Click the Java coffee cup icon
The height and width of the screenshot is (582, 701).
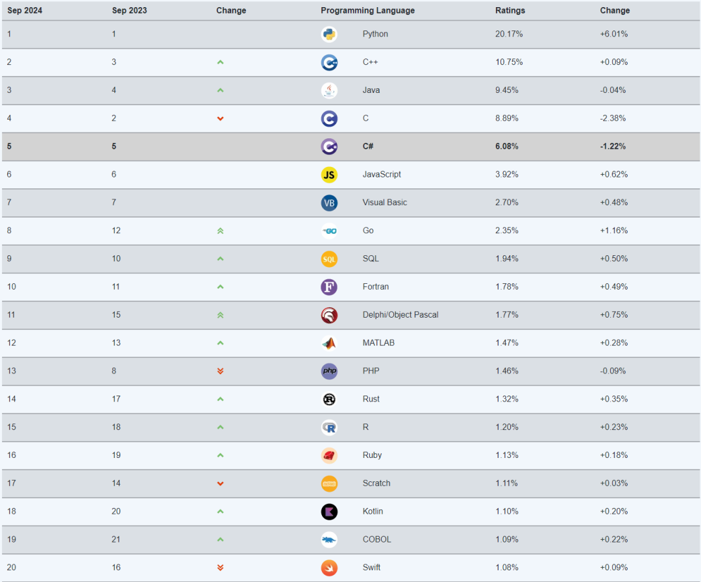point(329,91)
